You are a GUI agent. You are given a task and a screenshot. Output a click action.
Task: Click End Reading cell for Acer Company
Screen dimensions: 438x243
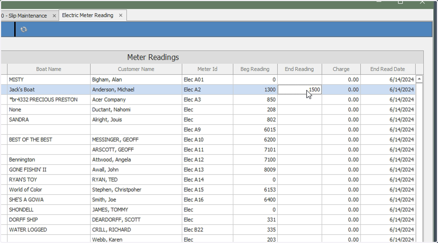coord(299,99)
